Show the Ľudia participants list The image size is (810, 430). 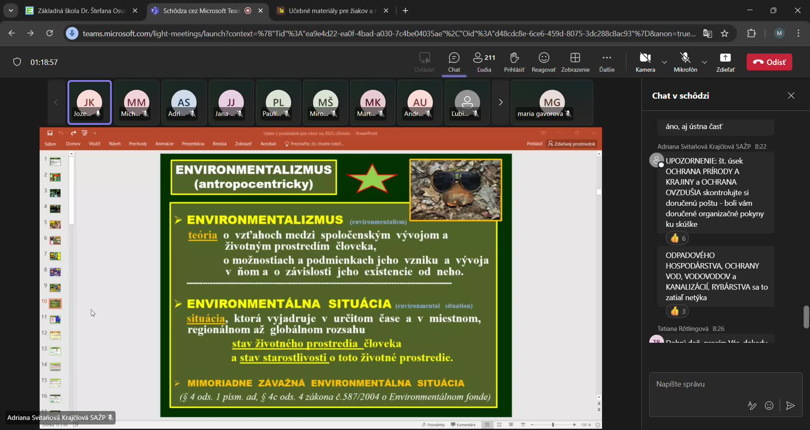pos(484,62)
